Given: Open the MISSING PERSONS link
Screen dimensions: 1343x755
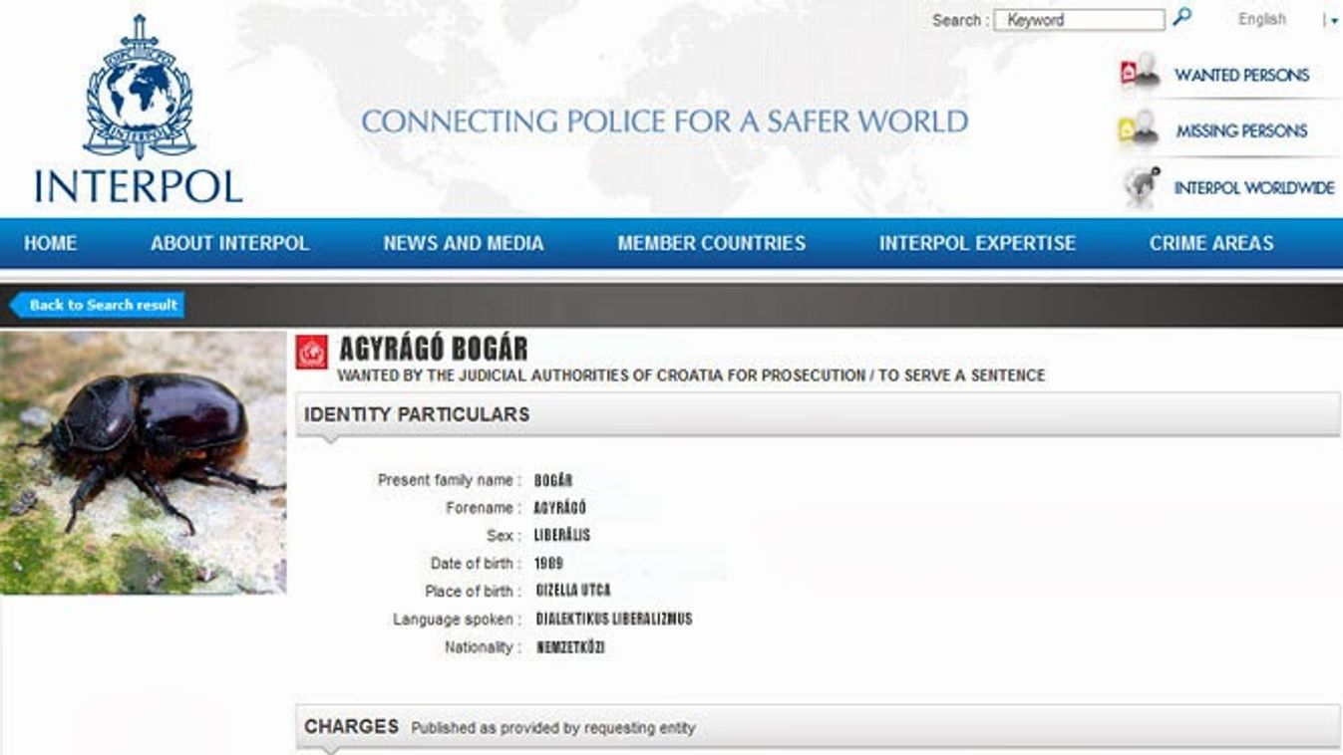Looking at the screenshot, I should [x=1241, y=130].
